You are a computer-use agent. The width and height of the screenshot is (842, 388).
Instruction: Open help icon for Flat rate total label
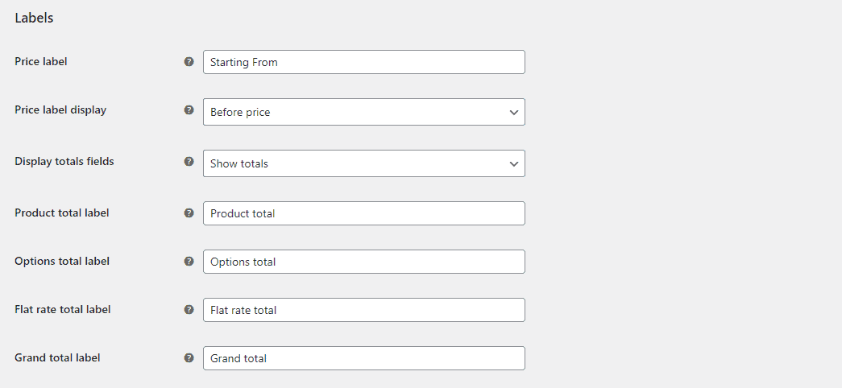click(189, 310)
